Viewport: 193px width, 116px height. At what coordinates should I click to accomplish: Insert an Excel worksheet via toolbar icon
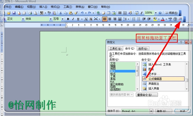tap(114, 13)
